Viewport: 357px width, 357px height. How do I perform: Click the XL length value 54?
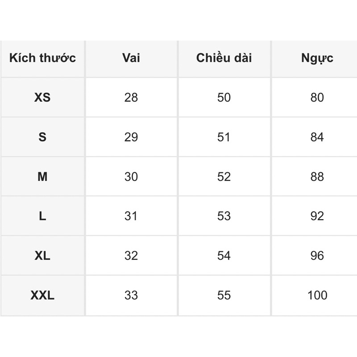(x=224, y=256)
